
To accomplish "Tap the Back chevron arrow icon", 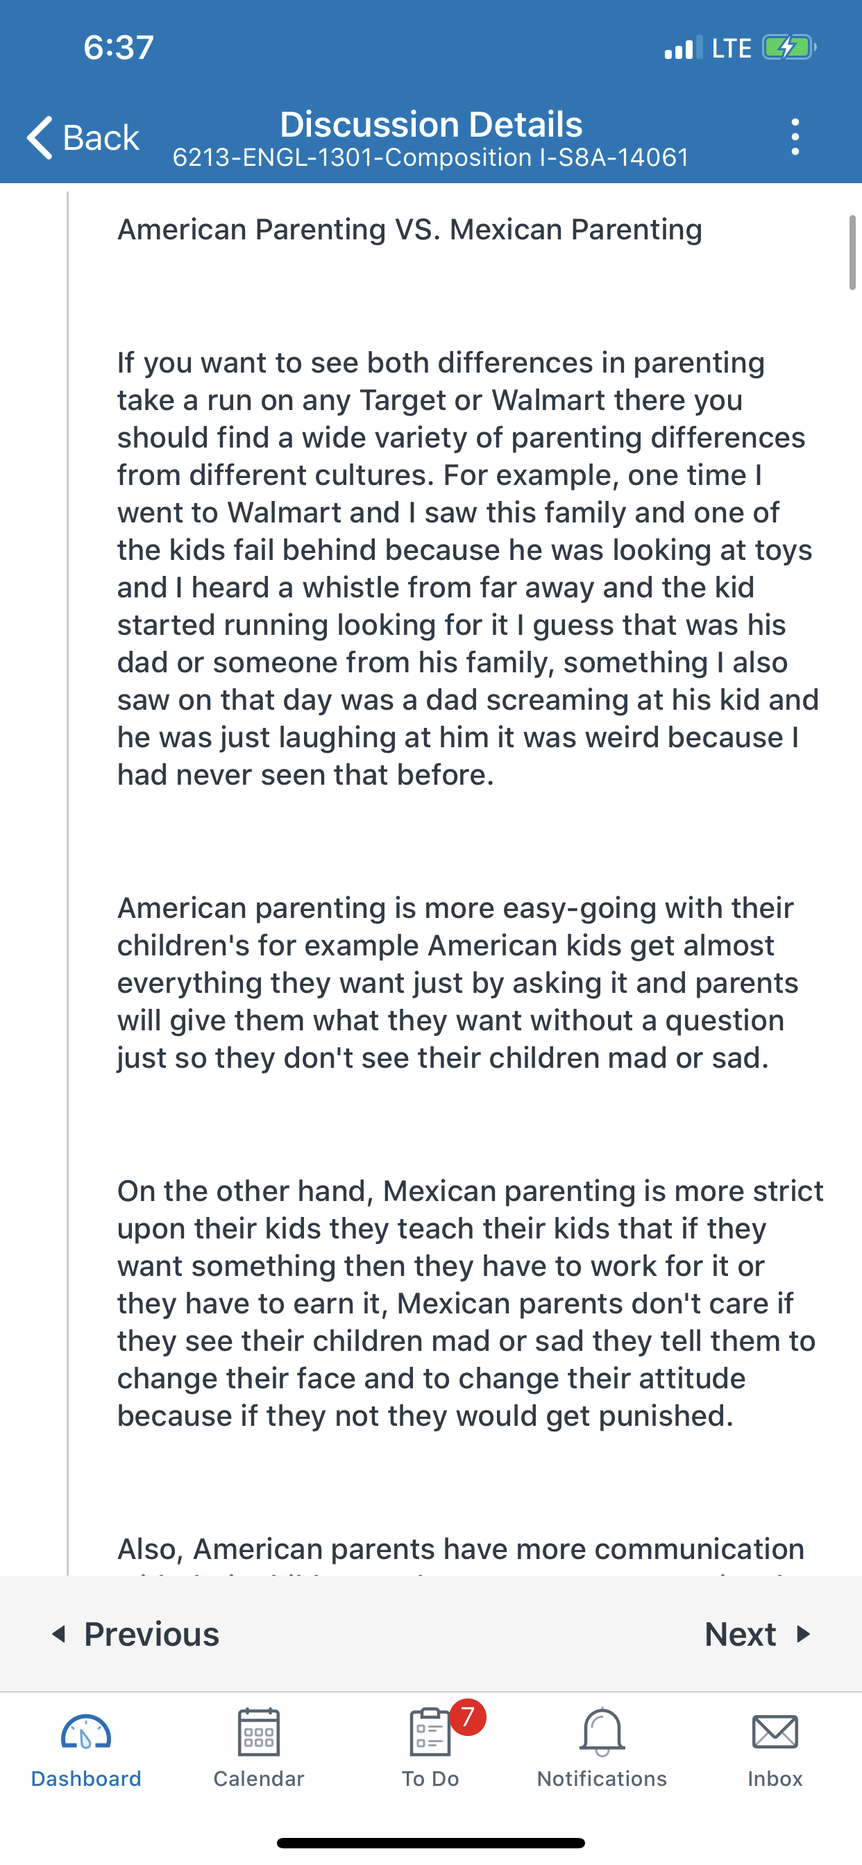I will (x=39, y=137).
